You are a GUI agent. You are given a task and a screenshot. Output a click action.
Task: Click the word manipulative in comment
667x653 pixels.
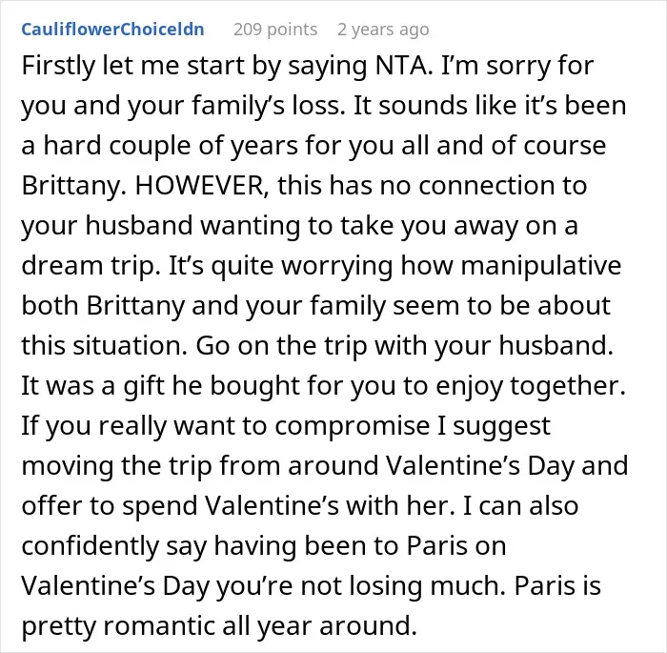point(541,265)
